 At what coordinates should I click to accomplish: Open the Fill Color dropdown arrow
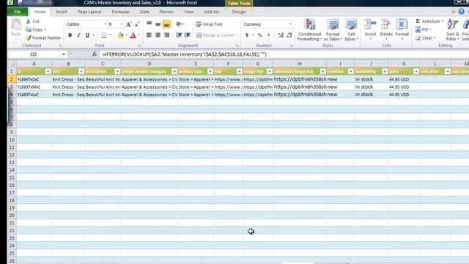pos(126,35)
